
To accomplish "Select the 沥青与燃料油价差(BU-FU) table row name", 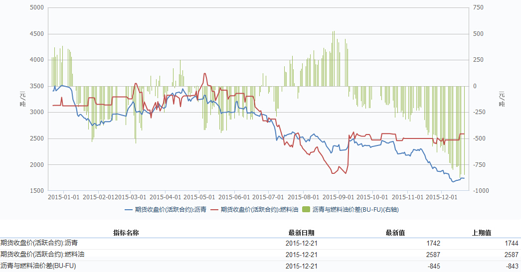I will pyautogui.click(x=38, y=266).
